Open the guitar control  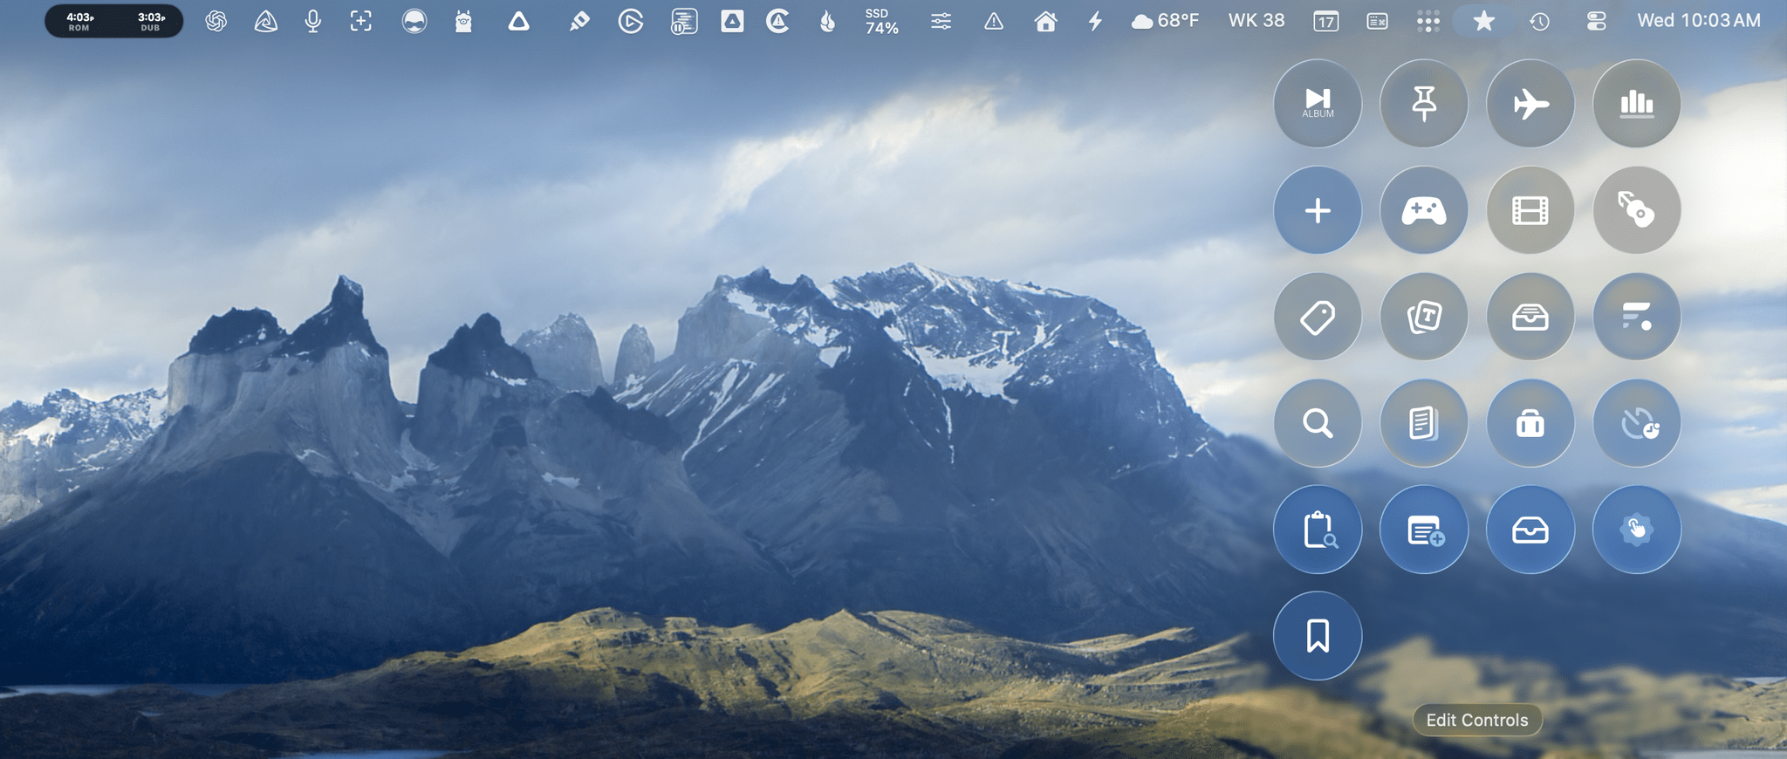tap(1636, 210)
